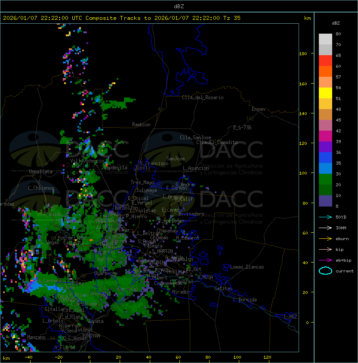Click the 'Zapata' map label
358x363 pixels.
96,321
